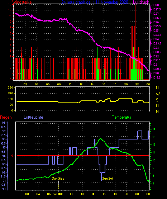Click the Temperatur legend label
Screen dimensions: 167x199
tap(121, 117)
